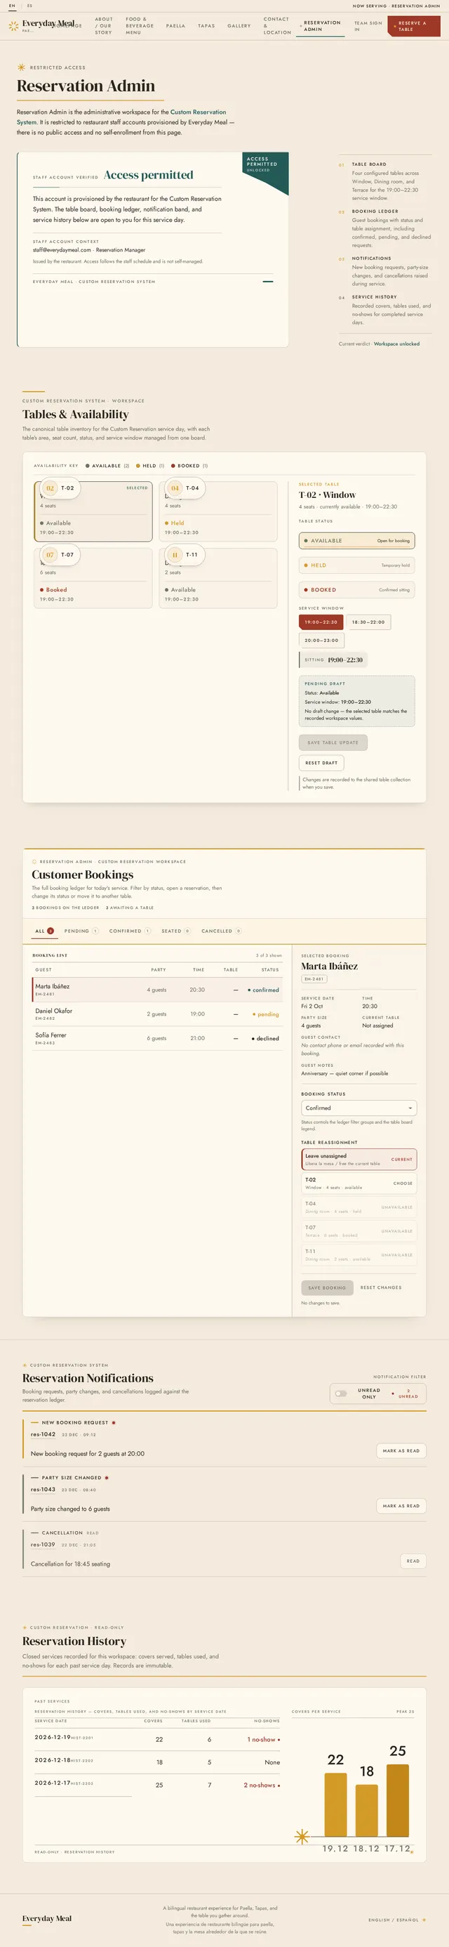Select the T-07 booked table card
The width and height of the screenshot is (449, 1947).
pyautogui.click(x=93, y=577)
